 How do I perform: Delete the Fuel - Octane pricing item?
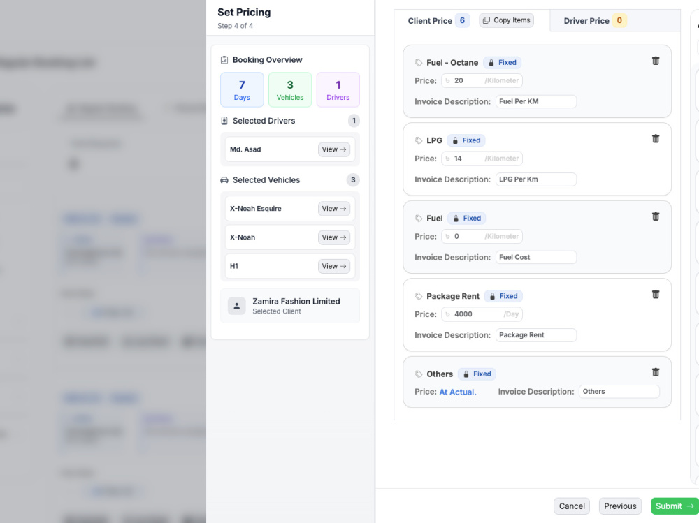tap(656, 61)
